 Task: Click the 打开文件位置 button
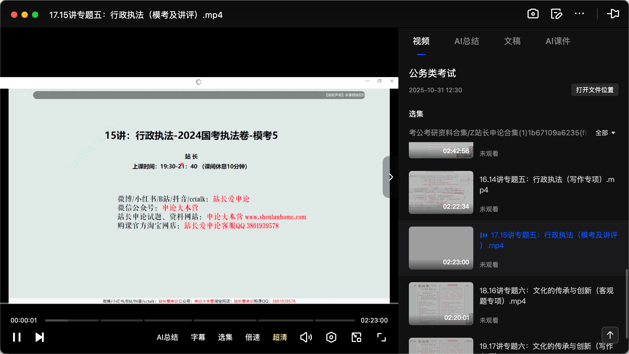(594, 90)
